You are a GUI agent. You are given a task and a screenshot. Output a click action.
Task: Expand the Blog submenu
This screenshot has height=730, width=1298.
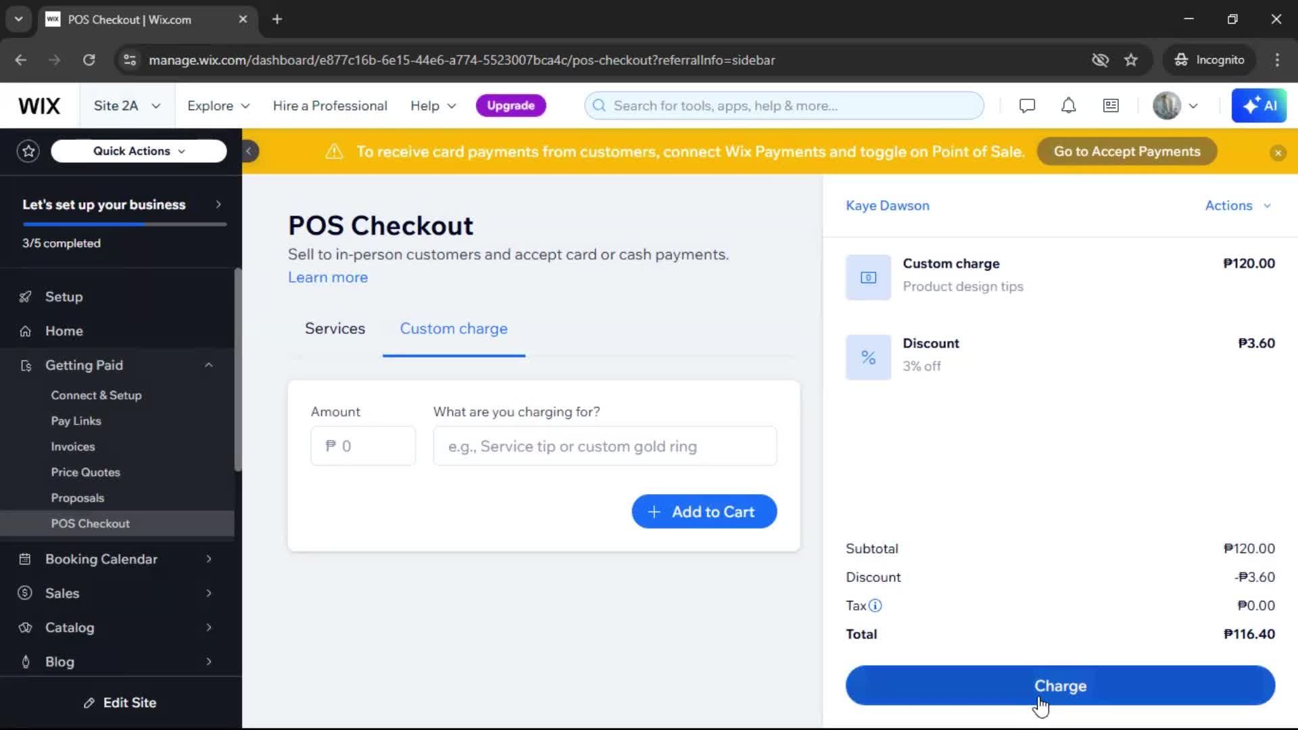(x=209, y=662)
